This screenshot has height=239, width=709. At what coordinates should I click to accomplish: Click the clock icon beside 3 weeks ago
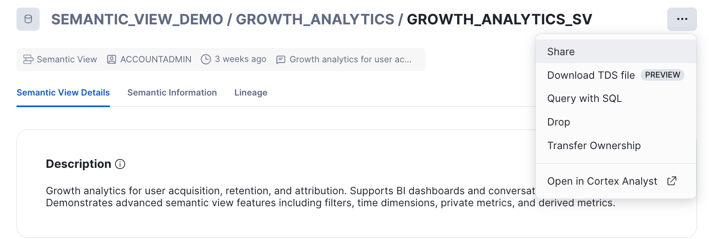tap(206, 60)
